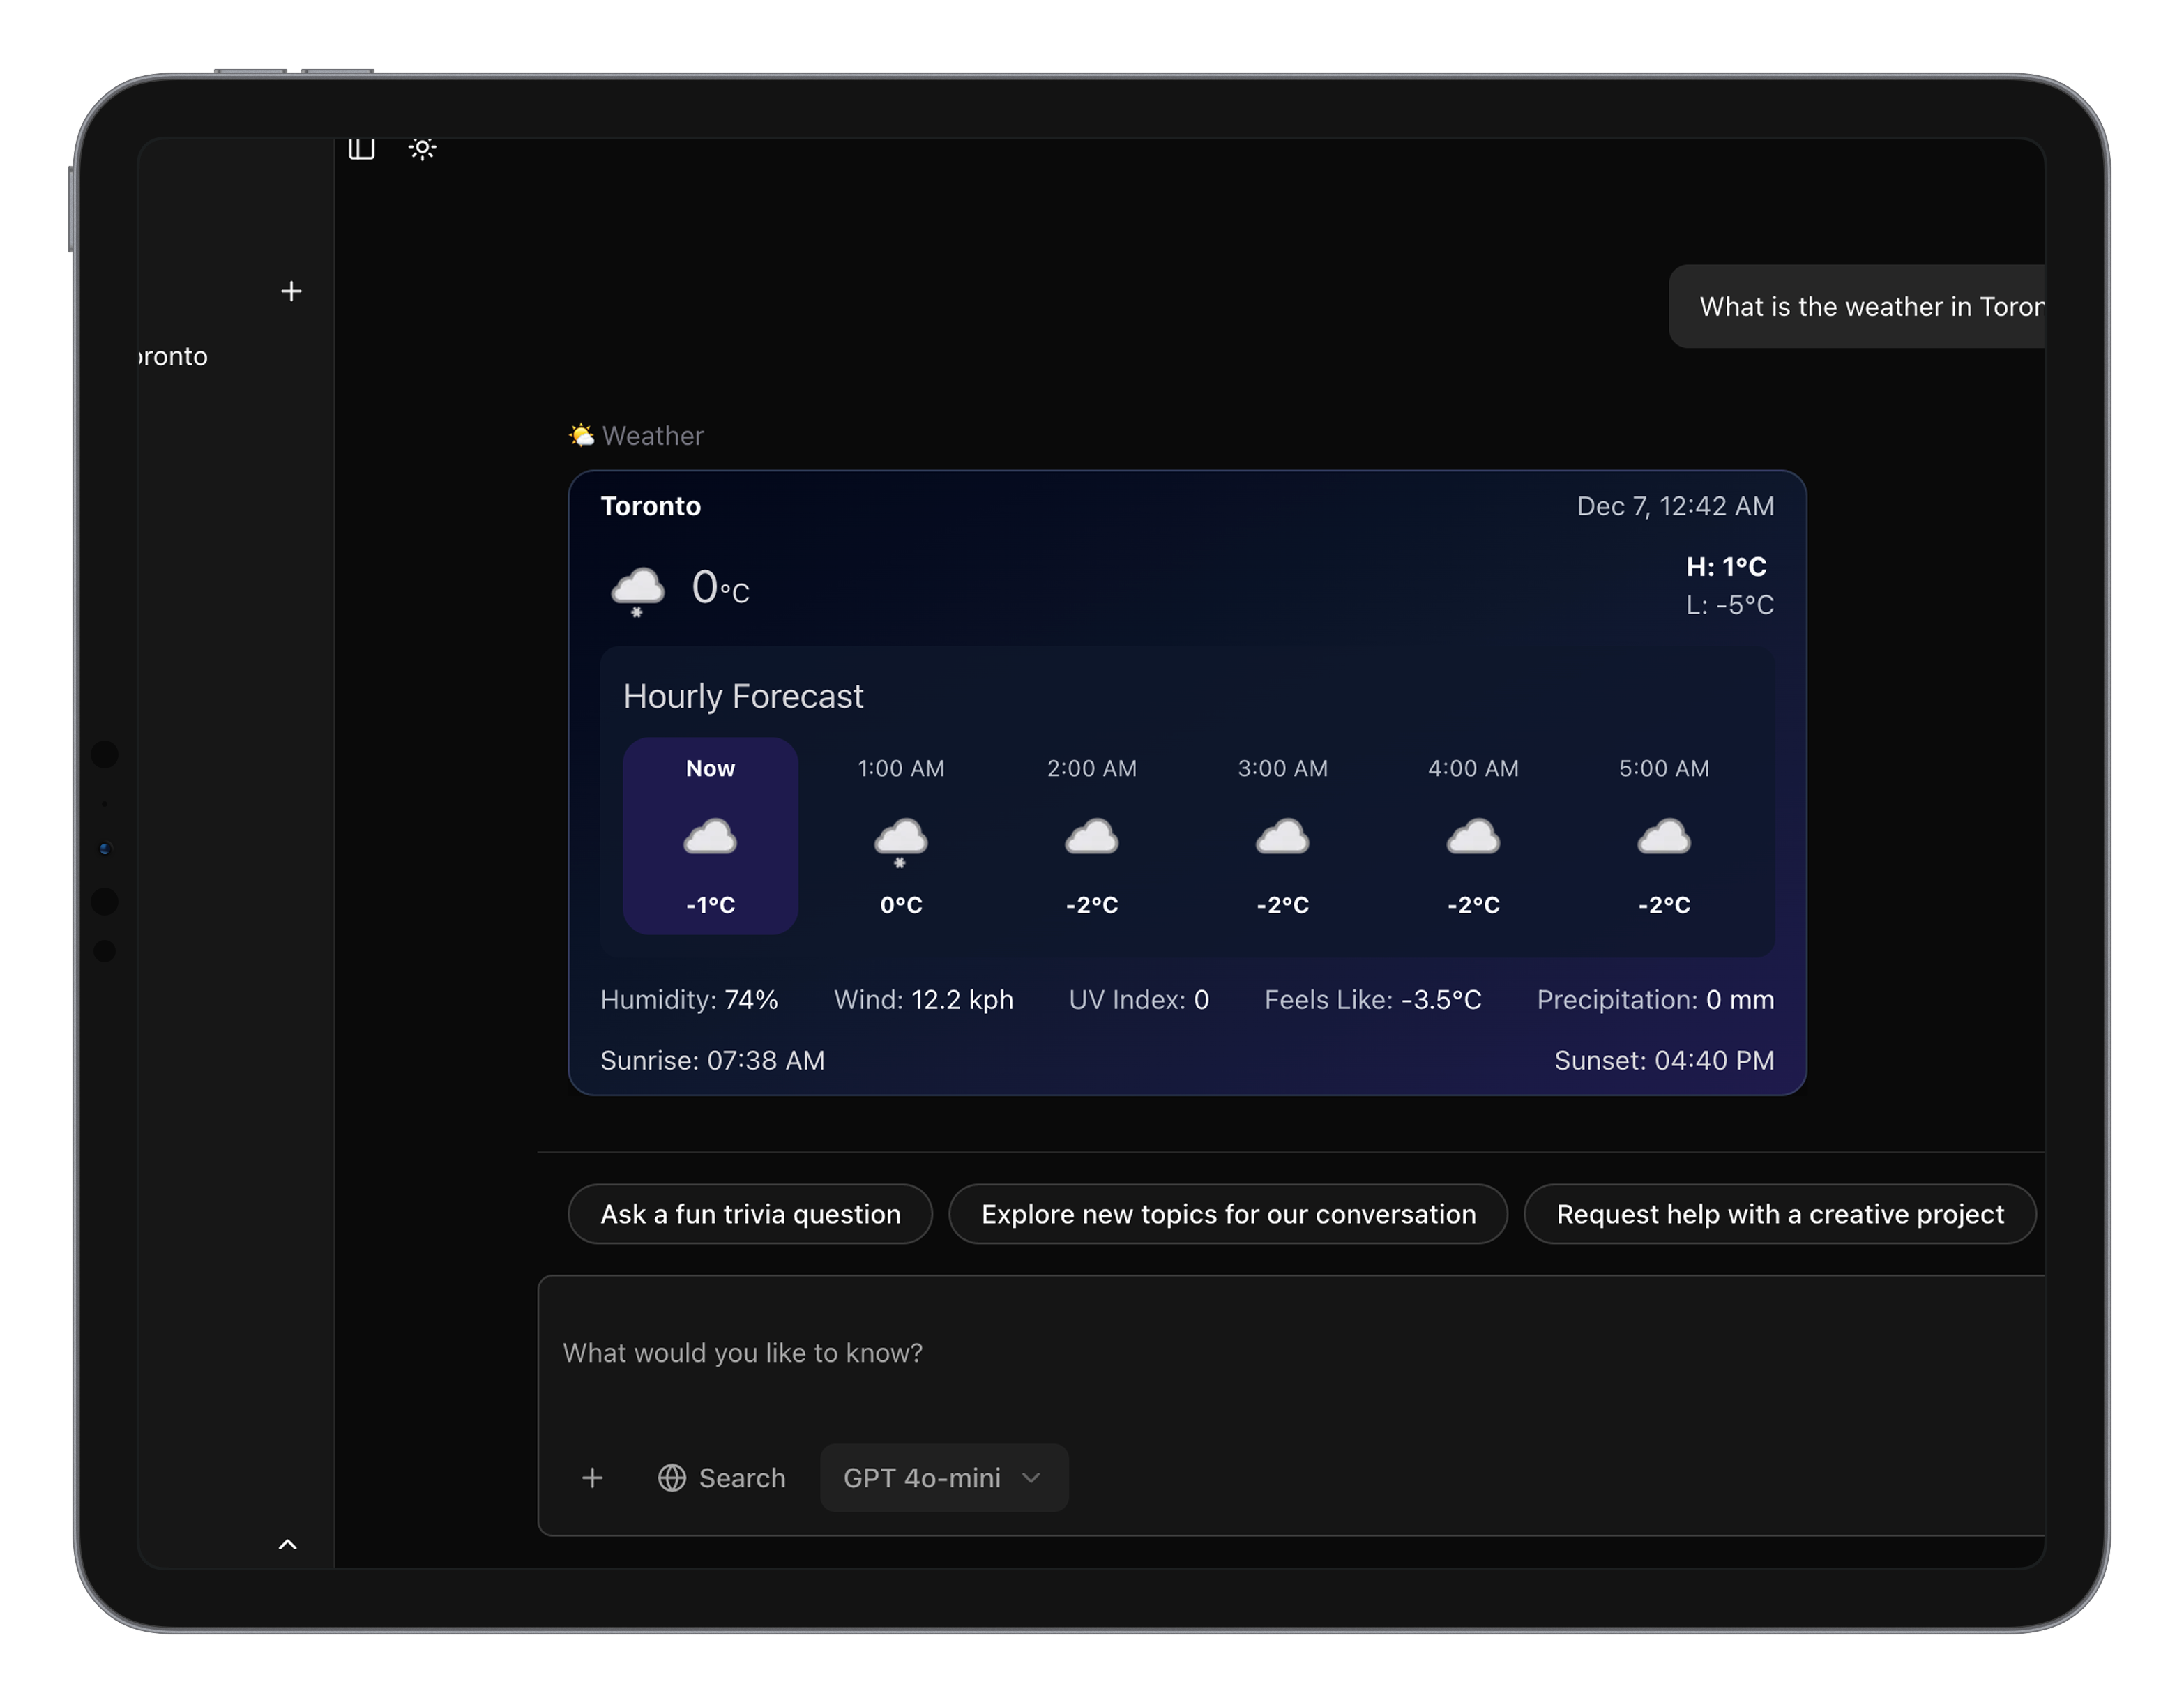Open the GPT 4o-mini model dropdown
Viewport: 2184px width, 1707px height.
943,1478
